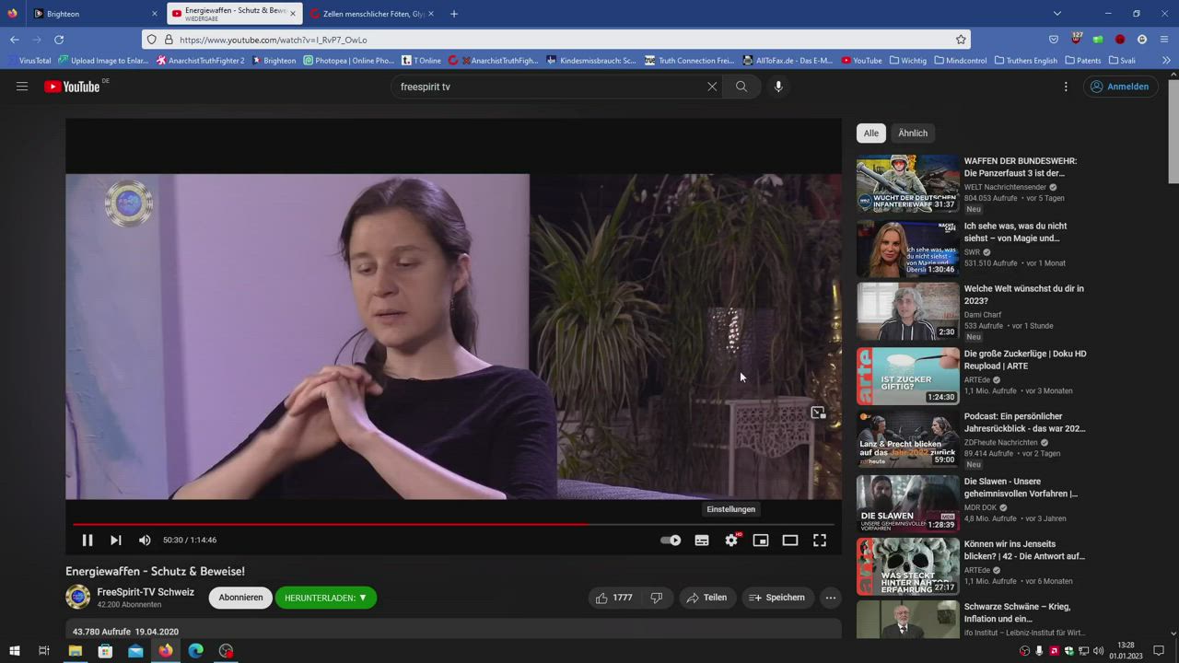Mute the video volume

[x=145, y=541]
